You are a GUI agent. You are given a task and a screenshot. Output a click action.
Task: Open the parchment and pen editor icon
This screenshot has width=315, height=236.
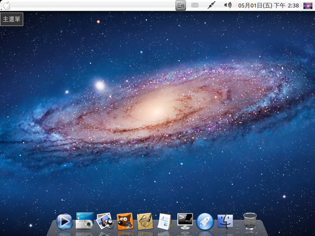click(x=145, y=221)
